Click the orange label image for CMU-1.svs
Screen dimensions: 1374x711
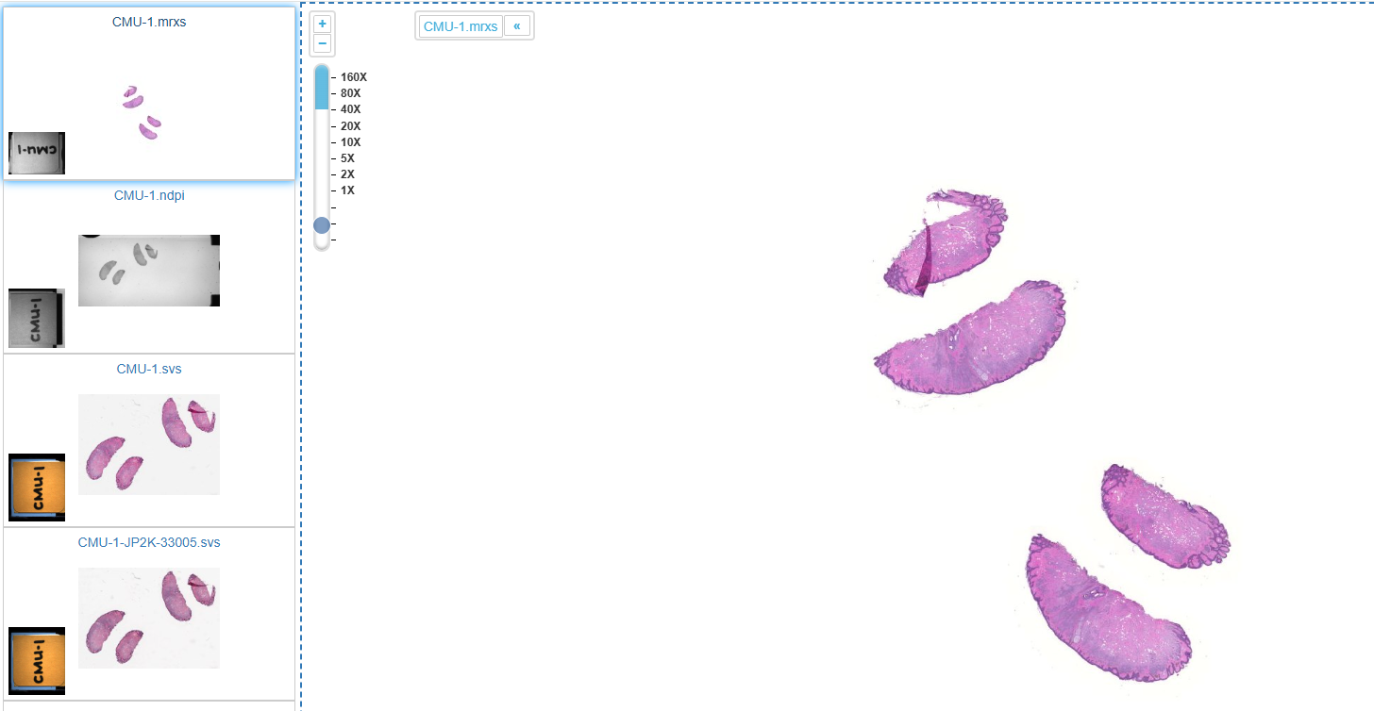click(37, 488)
